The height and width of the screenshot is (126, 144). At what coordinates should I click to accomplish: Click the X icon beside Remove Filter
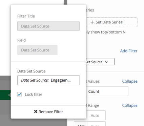point(36,111)
